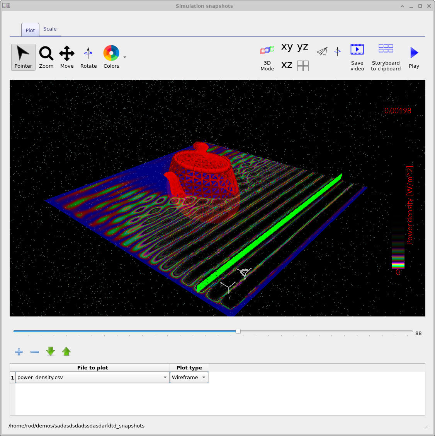Open the power_density.csv file dropdown
This screenshot has width=435, height=436.
(x=92, y=377)
